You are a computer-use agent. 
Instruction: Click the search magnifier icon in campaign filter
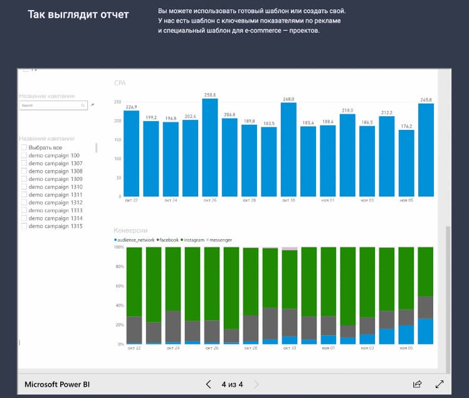[83, 105]
